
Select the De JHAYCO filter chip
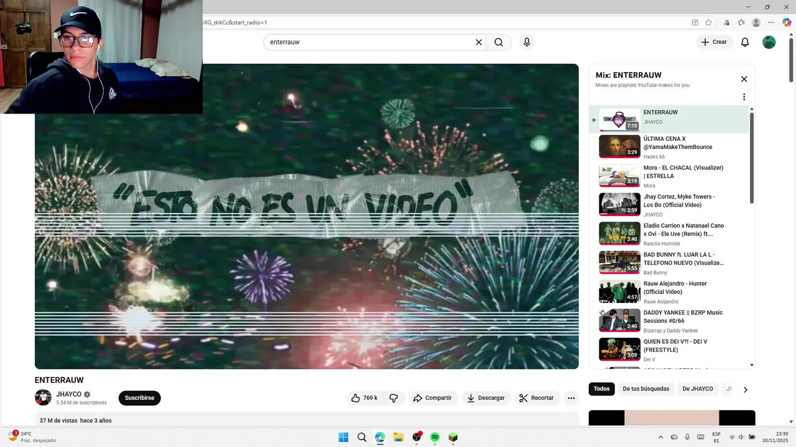pos(698,389)
